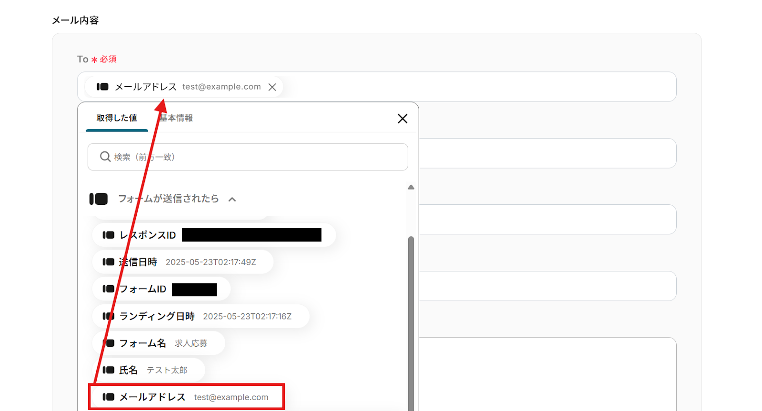
Task: Click the メール内容 heading
Action: (x=75, y=20)
